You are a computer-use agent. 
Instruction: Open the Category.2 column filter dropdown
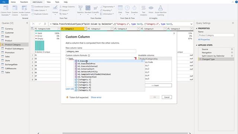click(x=112, y=29)
